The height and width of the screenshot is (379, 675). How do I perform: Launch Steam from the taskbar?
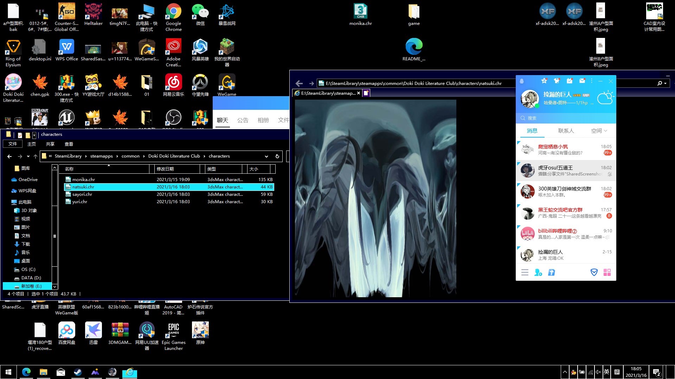[78, 372]
